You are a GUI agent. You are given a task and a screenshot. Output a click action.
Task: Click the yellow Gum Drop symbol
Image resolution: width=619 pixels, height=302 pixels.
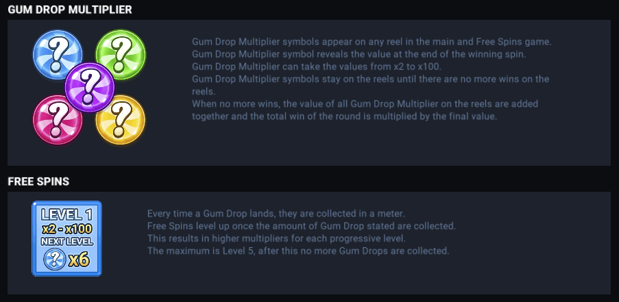pos(121,119)
